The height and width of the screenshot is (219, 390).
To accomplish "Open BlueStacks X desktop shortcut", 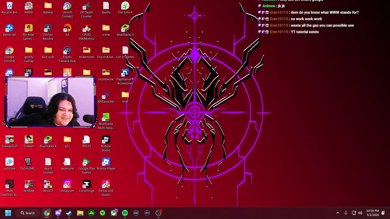I will pos(48,142).
